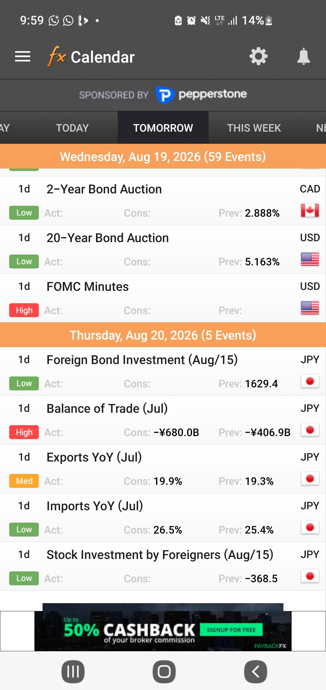Tap the Pepperstone sponsor logo
This screenshot has height=690, width=326.
point(201,95)
